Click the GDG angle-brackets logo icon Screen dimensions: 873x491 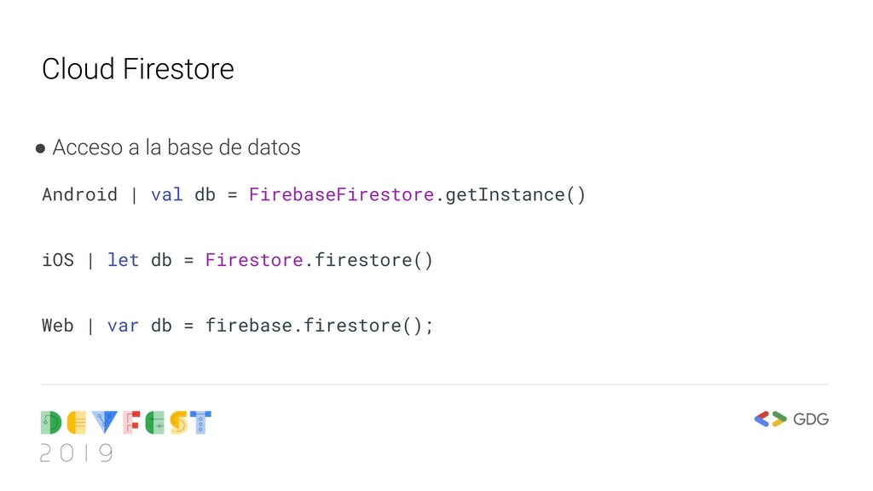(770, 419)
